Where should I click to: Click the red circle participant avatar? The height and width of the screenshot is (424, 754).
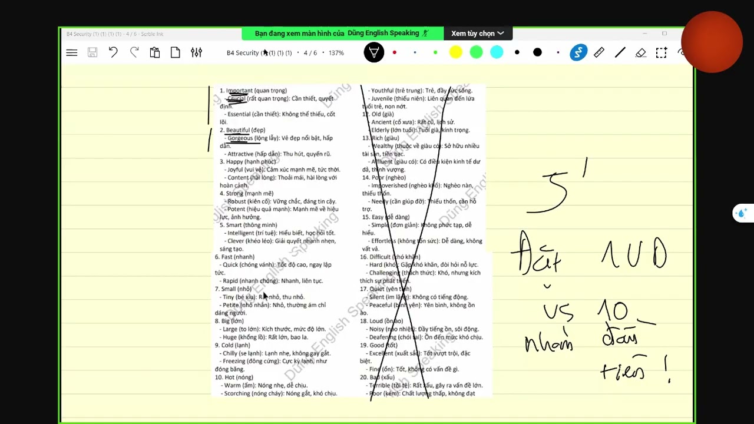(711, 42)
